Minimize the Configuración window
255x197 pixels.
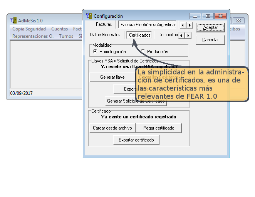click(195, 16)
